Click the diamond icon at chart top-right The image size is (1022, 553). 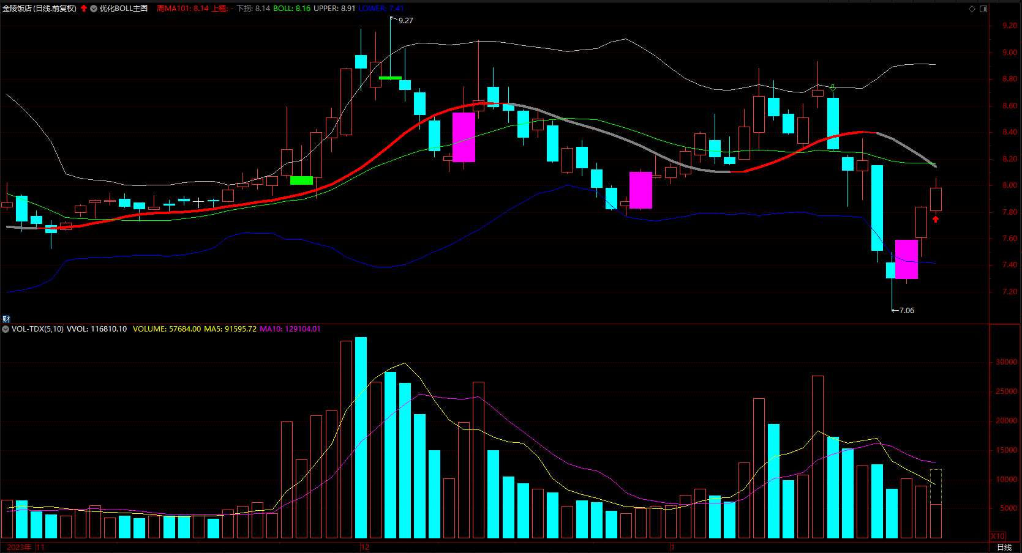[972, 9]
